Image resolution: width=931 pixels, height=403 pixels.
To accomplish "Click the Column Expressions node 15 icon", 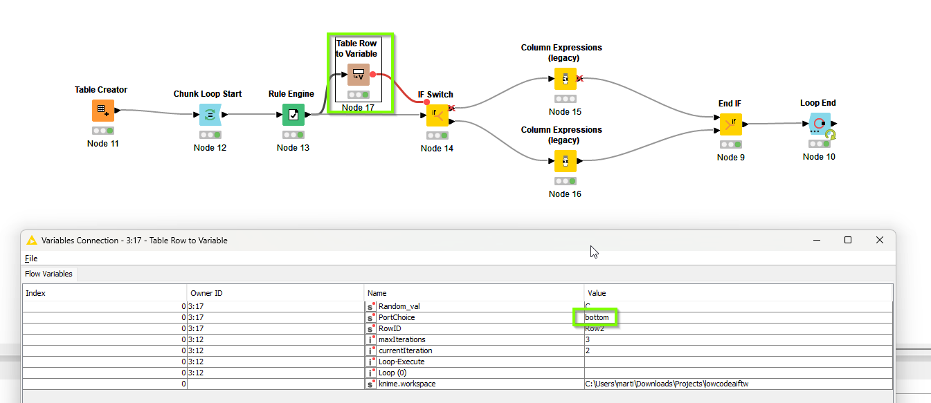I will point(565,79).
